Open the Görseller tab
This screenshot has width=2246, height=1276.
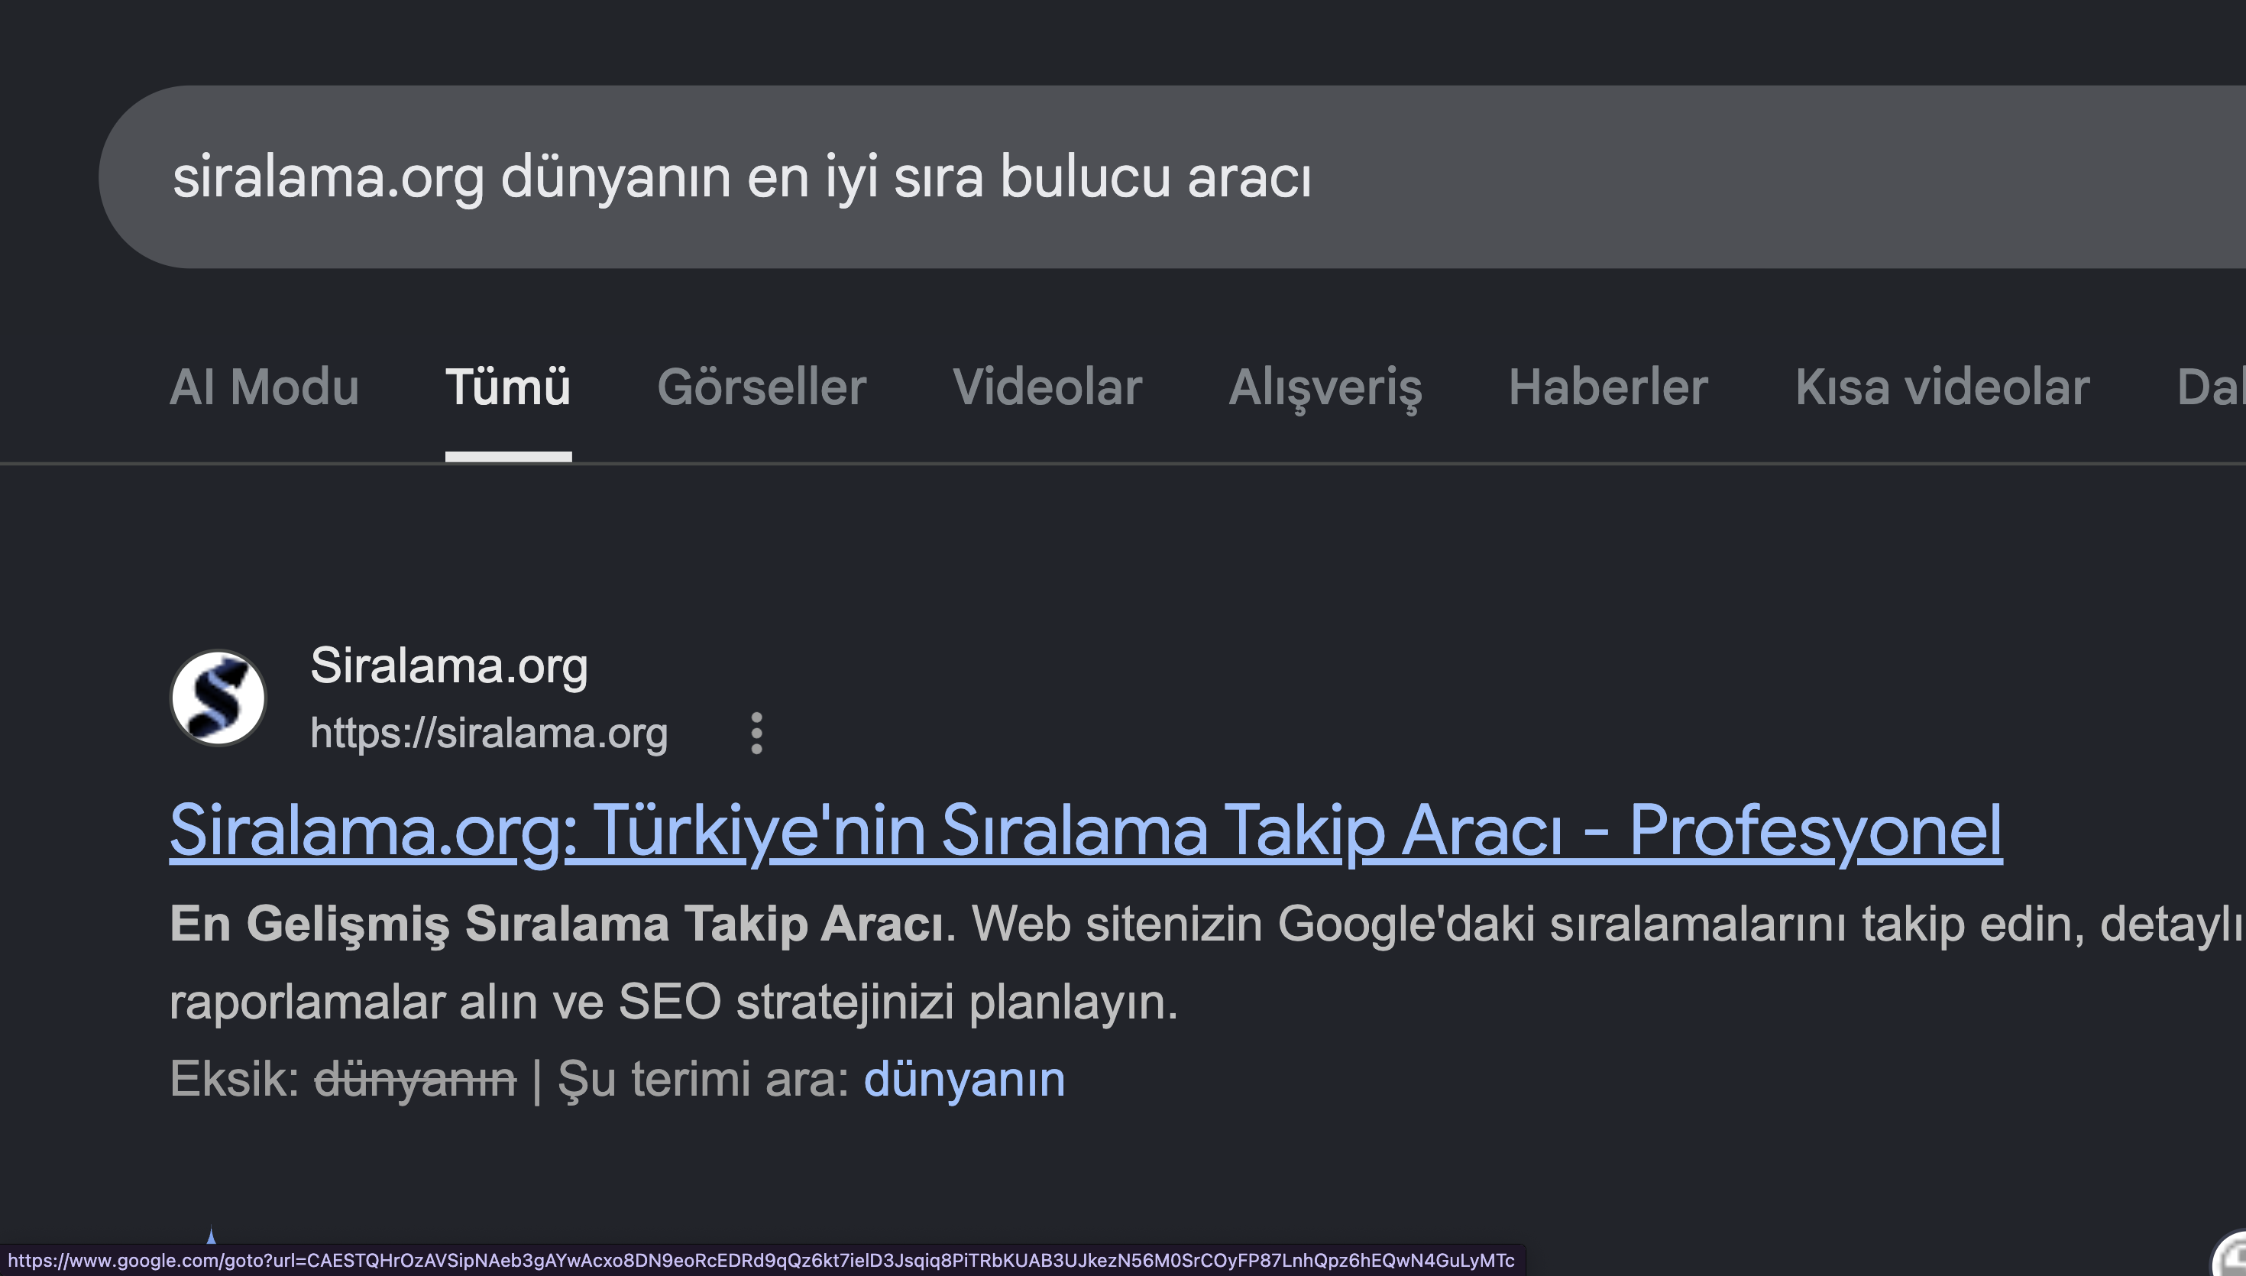pos(762,387)
